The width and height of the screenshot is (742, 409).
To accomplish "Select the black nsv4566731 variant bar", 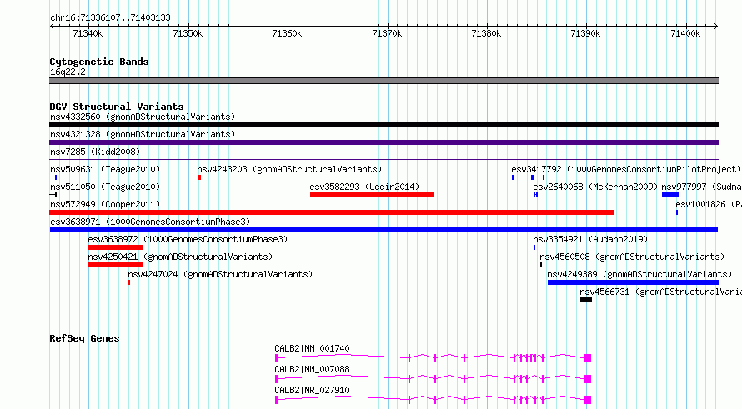I will pos(586,300).
